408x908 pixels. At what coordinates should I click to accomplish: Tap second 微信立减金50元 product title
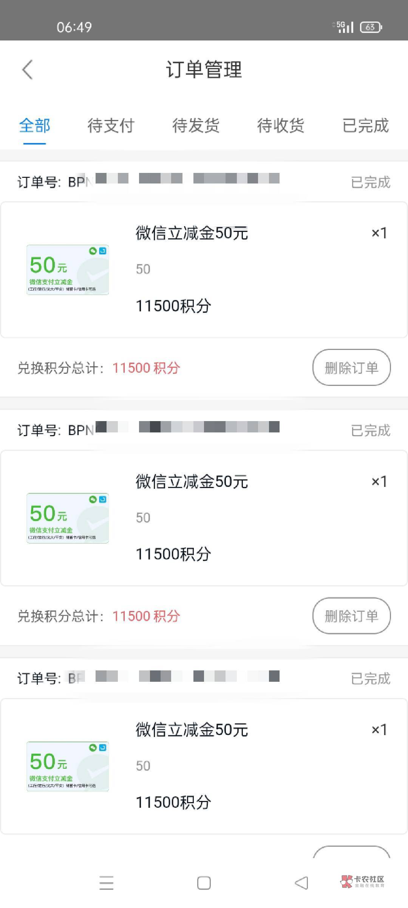click(192, 482)
